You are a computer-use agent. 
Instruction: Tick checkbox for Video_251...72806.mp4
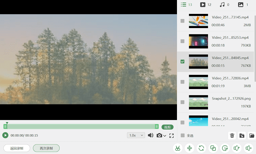click(x=182, y=82)
